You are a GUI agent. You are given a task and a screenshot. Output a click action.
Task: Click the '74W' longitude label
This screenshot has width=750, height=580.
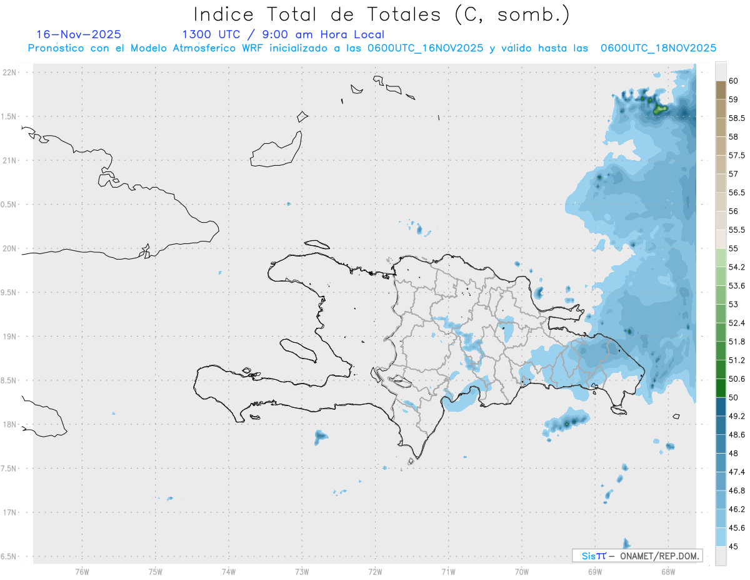(228, 571)
